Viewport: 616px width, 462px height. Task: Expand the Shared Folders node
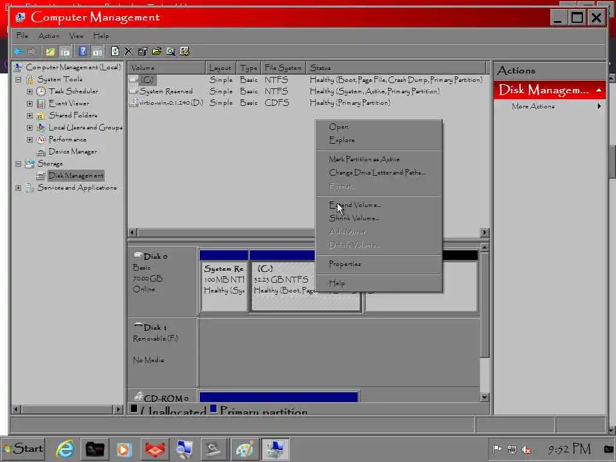tap(30, 115)
